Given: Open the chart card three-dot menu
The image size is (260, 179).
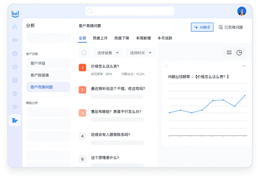Looking at the screenshot, I should pyautogui.click(x=244, y=66).
